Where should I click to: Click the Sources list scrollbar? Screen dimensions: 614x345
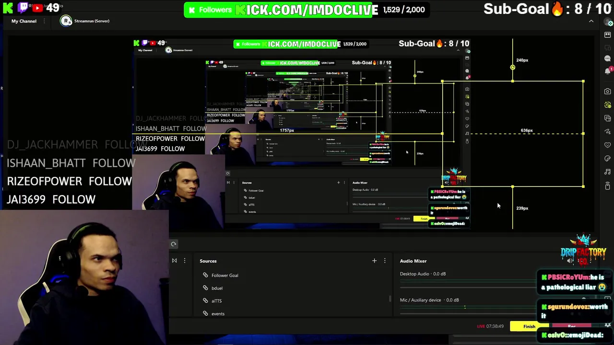click(391, 299)
